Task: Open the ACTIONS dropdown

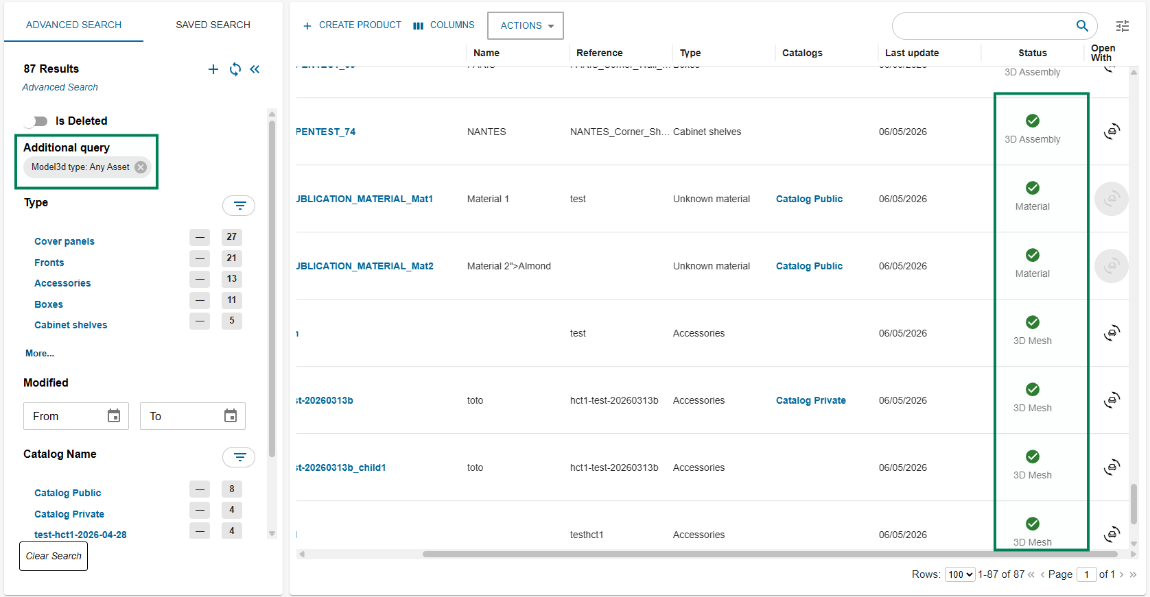Action: [526, 25]
